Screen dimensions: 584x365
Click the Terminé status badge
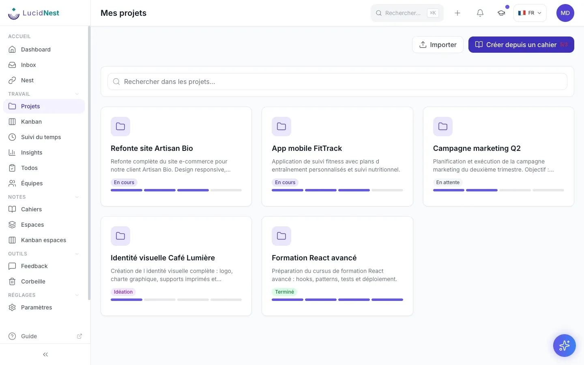[x=284, y=292]
